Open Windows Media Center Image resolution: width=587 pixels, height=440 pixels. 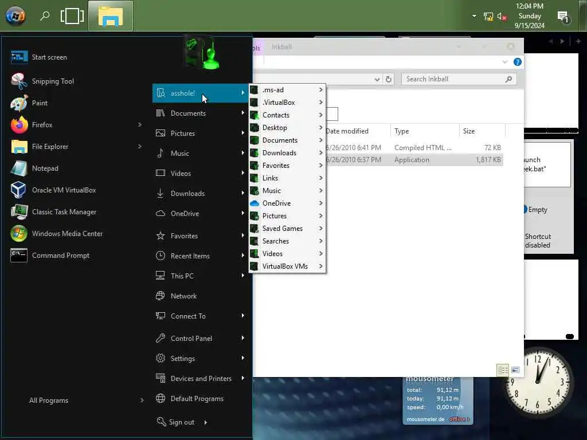click(x=67, y=234)
